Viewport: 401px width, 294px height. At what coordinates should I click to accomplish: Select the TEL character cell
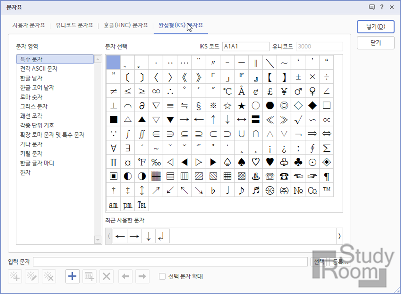(142, 205)
